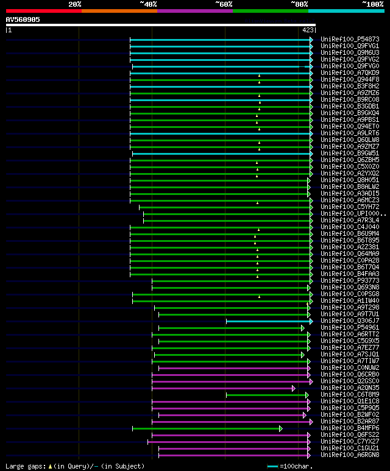390x471 pixels.
Task: Click the UniRef100_A1IW40 label
Action: point(350,300)
